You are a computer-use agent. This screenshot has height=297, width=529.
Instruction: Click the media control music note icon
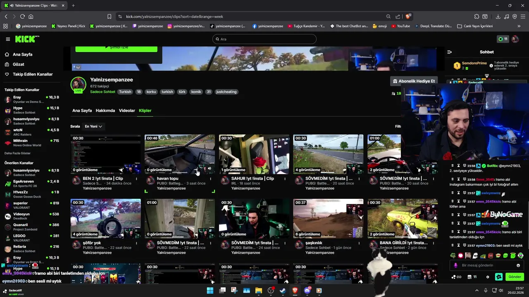click(x=506, y=16)
